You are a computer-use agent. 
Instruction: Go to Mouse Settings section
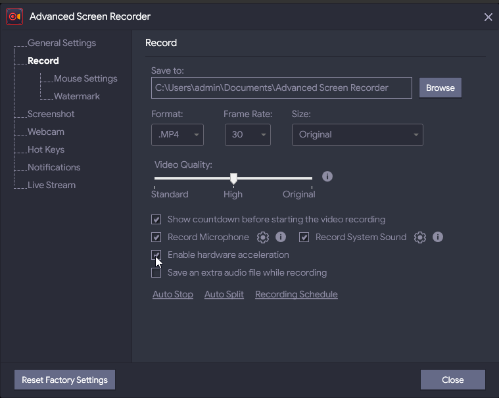[x=85, y=79]
